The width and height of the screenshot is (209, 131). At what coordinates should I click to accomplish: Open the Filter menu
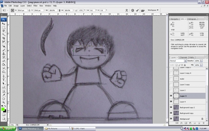point(35,6)
